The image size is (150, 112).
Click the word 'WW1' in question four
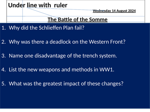tap(107, 70)
